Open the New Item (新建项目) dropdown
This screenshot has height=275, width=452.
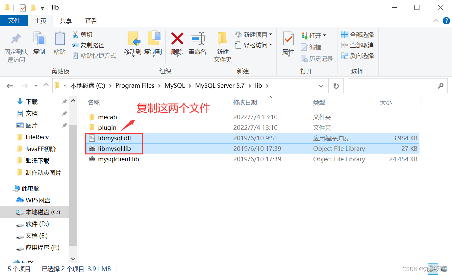[x=254, y=34]
